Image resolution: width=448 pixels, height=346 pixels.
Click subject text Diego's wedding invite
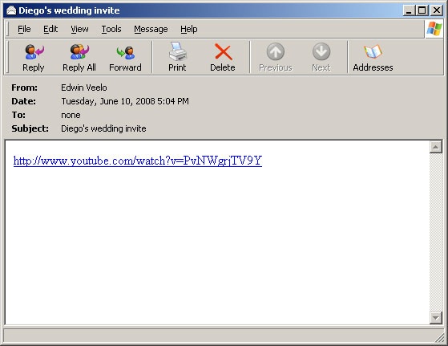coord(103,128)
